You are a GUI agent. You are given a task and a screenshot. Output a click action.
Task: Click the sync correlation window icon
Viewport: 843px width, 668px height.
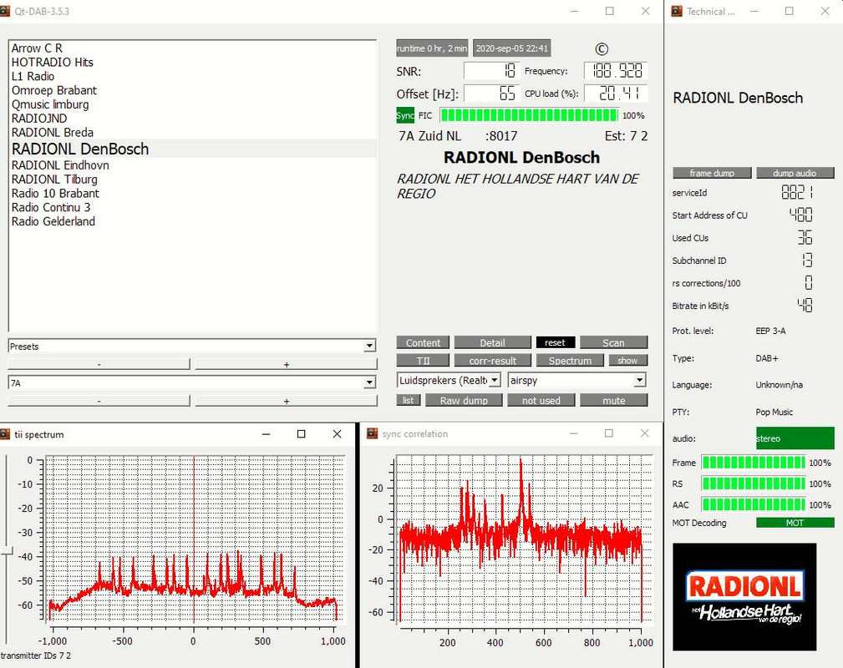pos(372,433)
